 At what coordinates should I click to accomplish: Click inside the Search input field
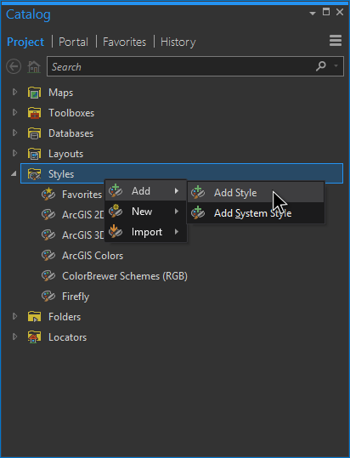pos(181,66)
